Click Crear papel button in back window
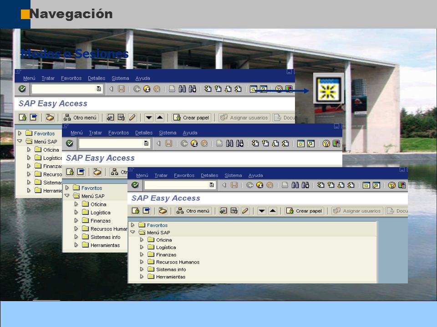 click(x=192, y=118)
